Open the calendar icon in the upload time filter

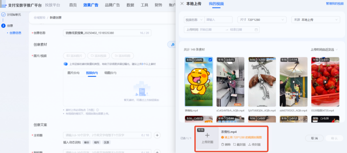[x=256, y=30]
